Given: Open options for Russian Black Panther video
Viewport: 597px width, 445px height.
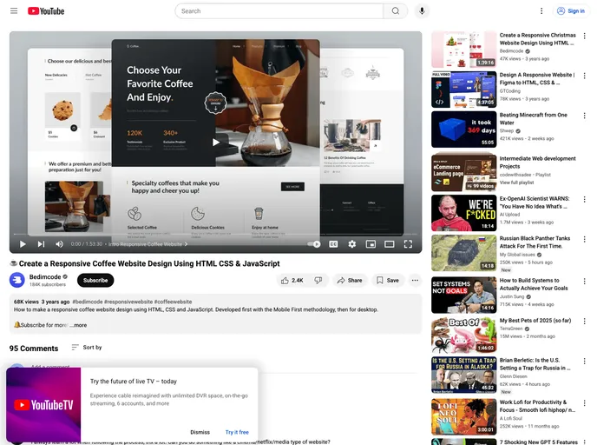Looking at the screenshot, I should point(585,239).
